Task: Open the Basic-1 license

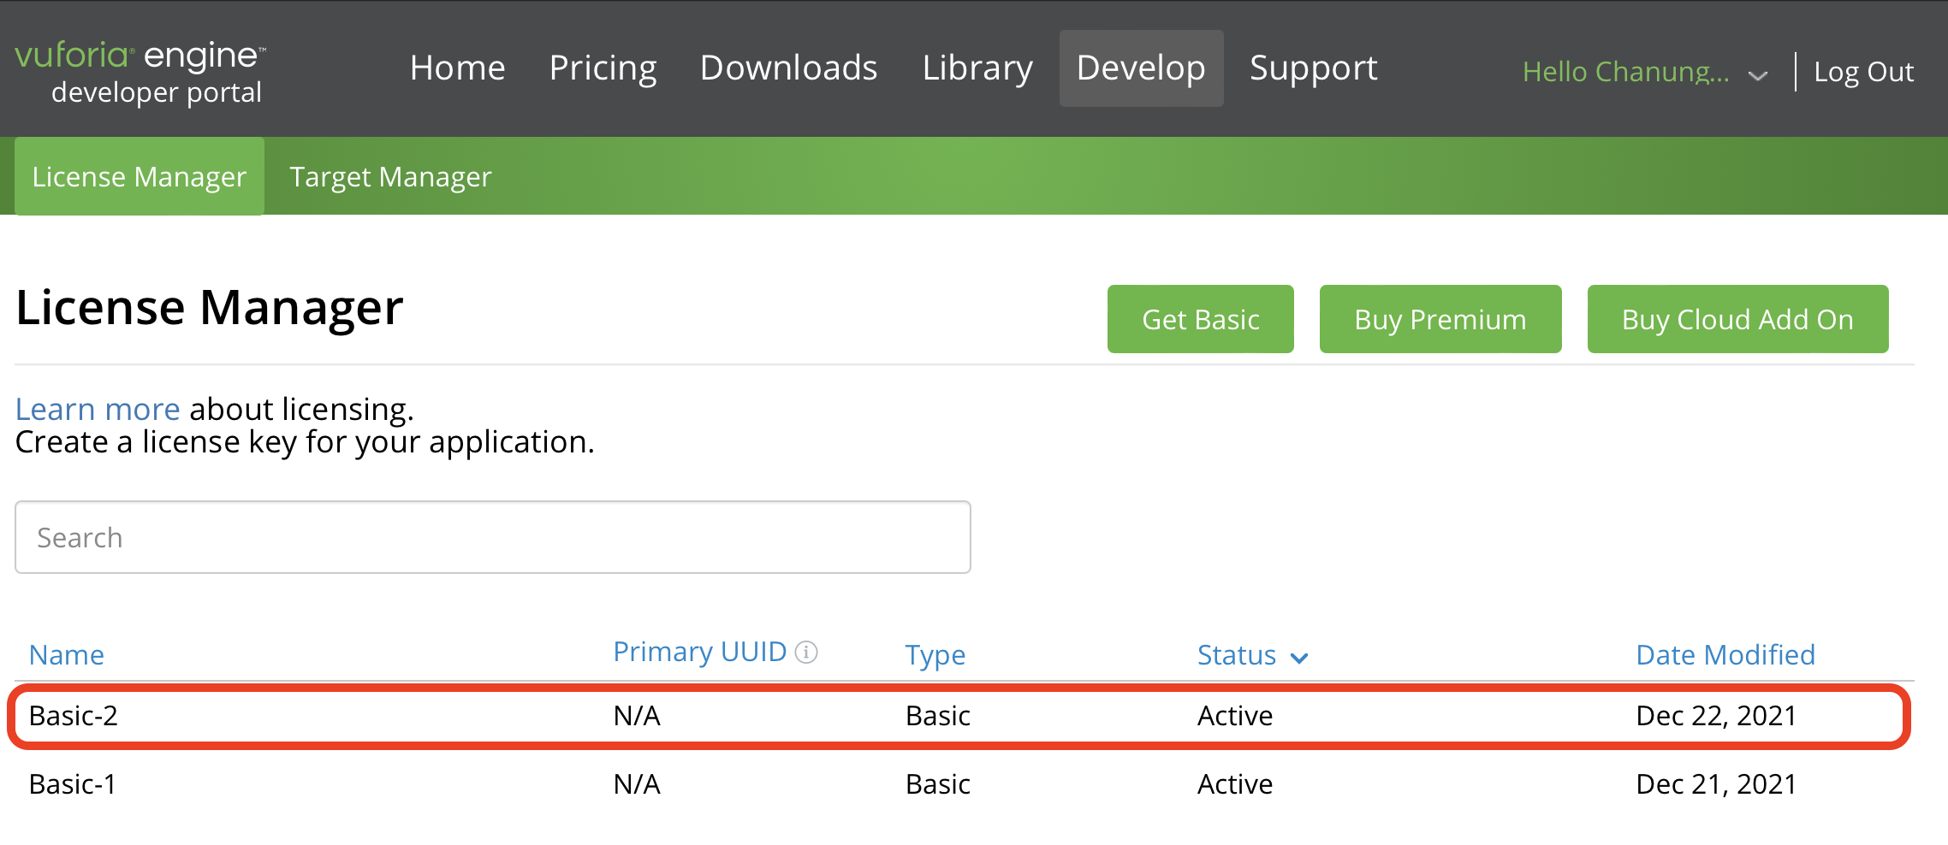Action: [x=73, y=784]
